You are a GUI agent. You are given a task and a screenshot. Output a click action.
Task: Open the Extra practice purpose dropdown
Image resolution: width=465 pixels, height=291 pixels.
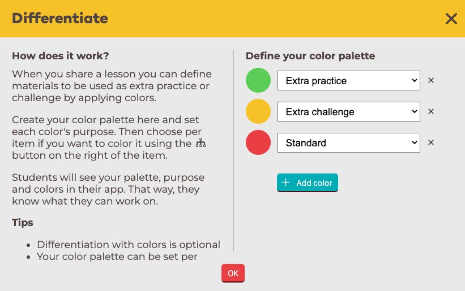[x=348, y=81]
